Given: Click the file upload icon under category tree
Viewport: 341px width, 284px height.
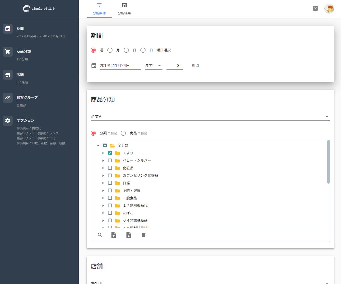Looking at the screenshot, I should point(113,235).
